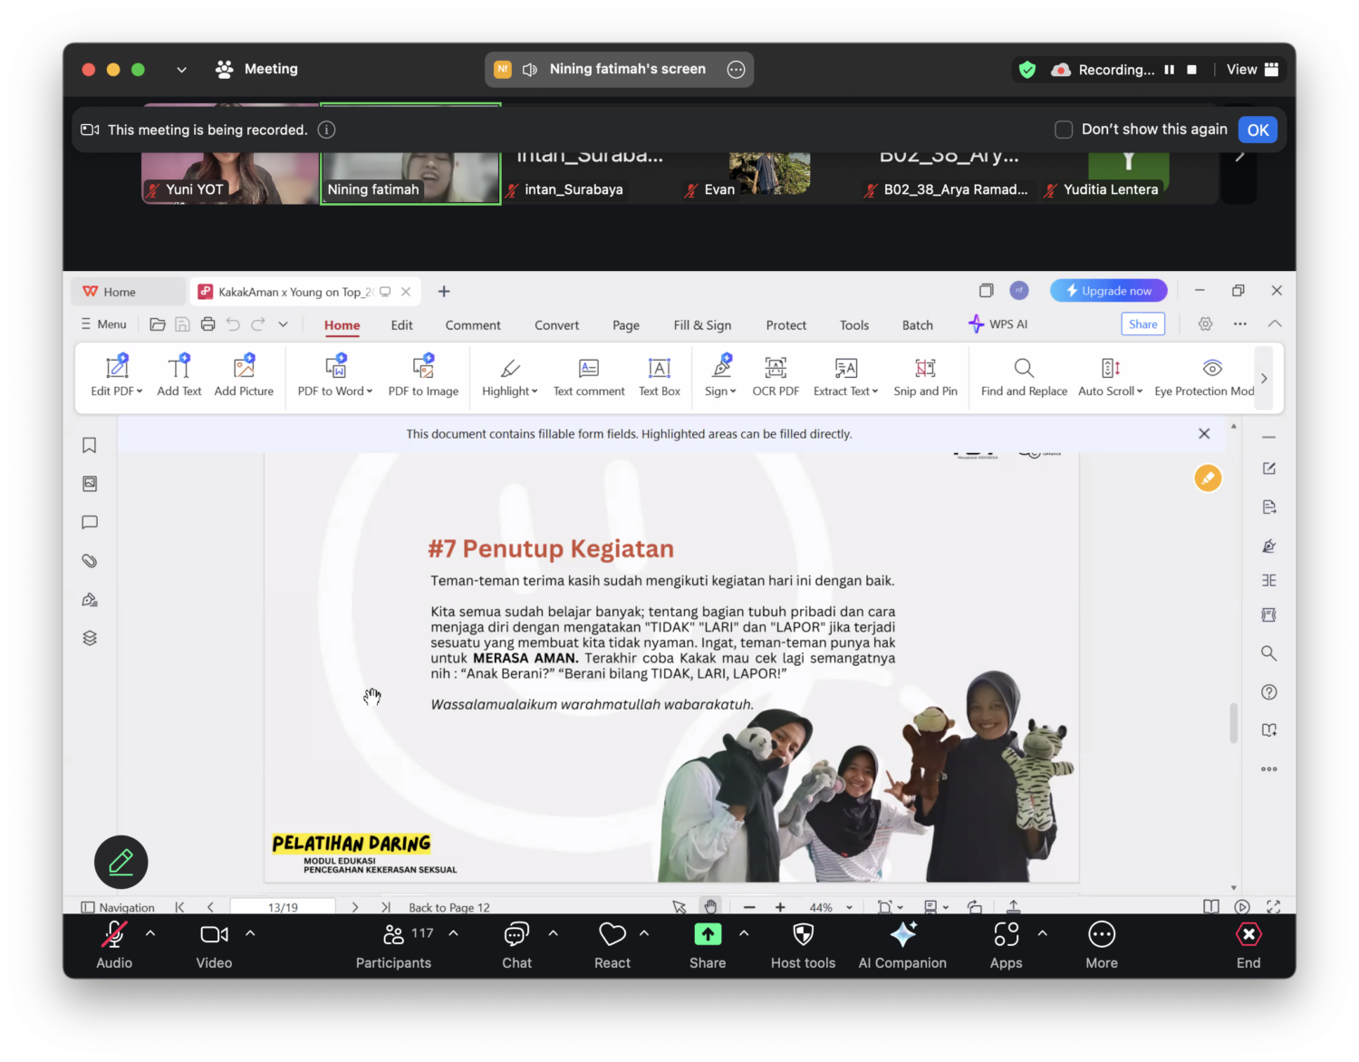Convert using PDF to Image
The height and width of the screenshot is (1062, 1359).
tap(423, 375)
